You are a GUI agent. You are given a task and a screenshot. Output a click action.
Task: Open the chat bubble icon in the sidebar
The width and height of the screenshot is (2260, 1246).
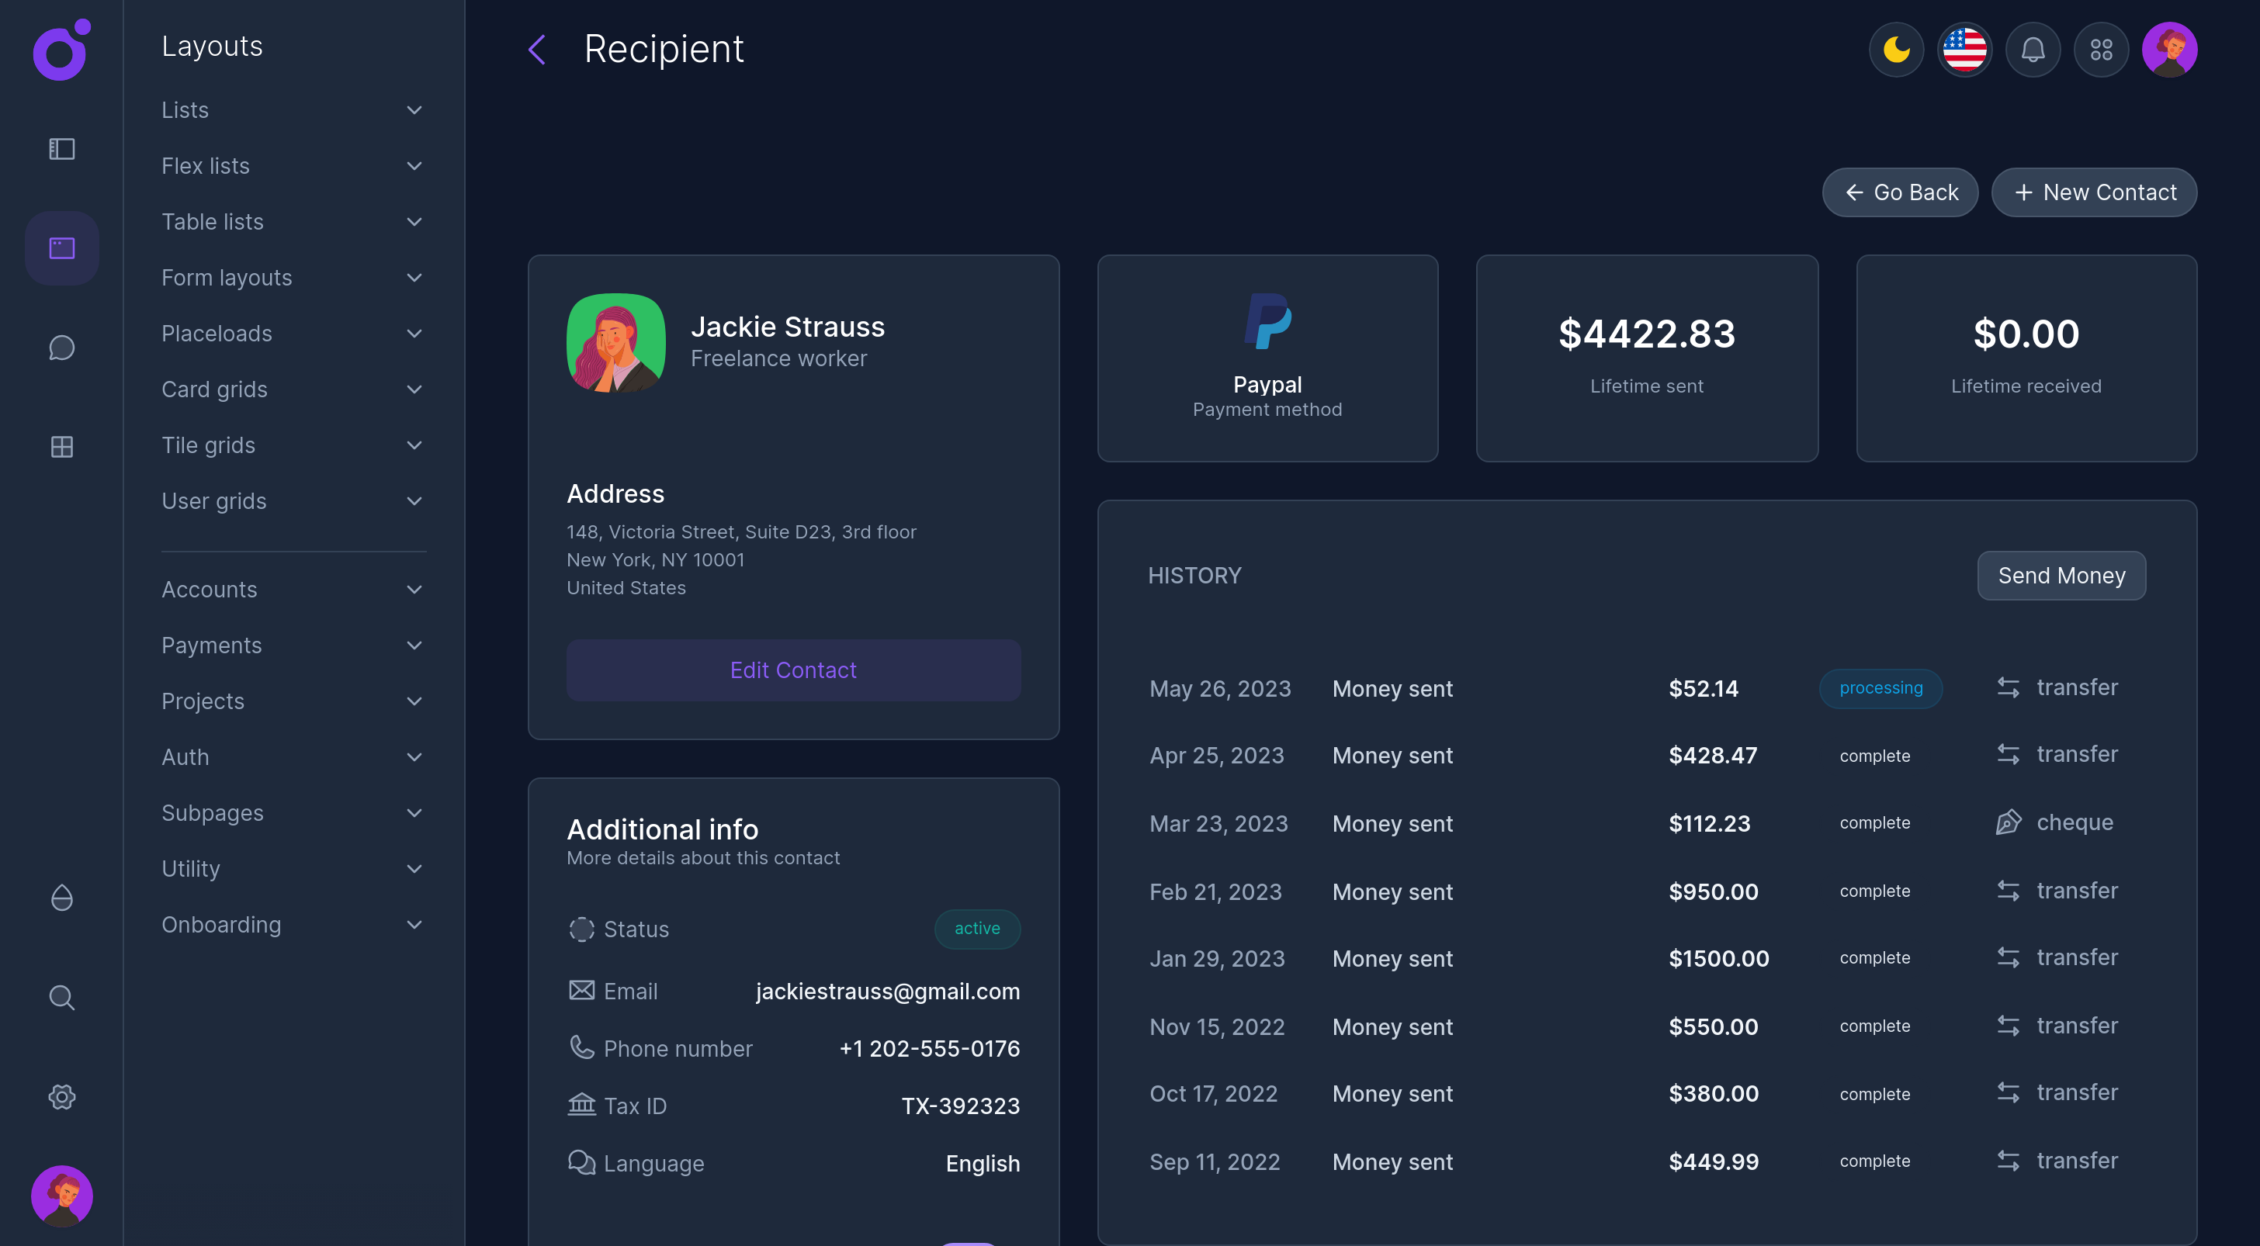click(61, 348)
